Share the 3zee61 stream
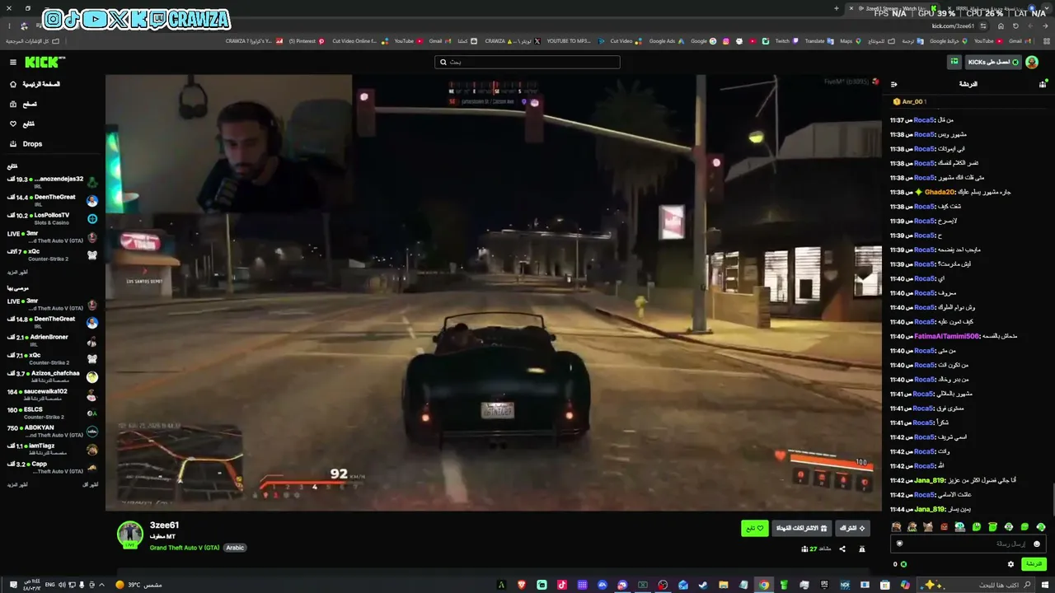Screen dimensions: 1055x593 pyautogui.click(x=842, y=549)
